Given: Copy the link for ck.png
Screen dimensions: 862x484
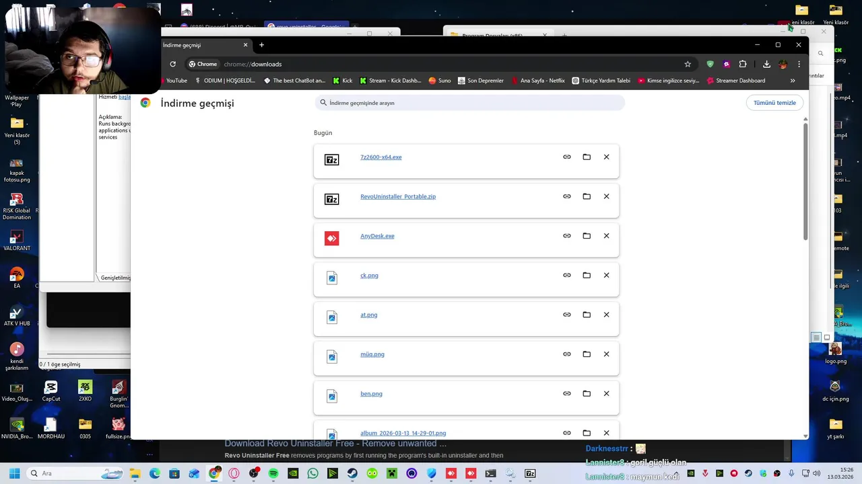Looking at the screenshot, I should coord(567,275).
